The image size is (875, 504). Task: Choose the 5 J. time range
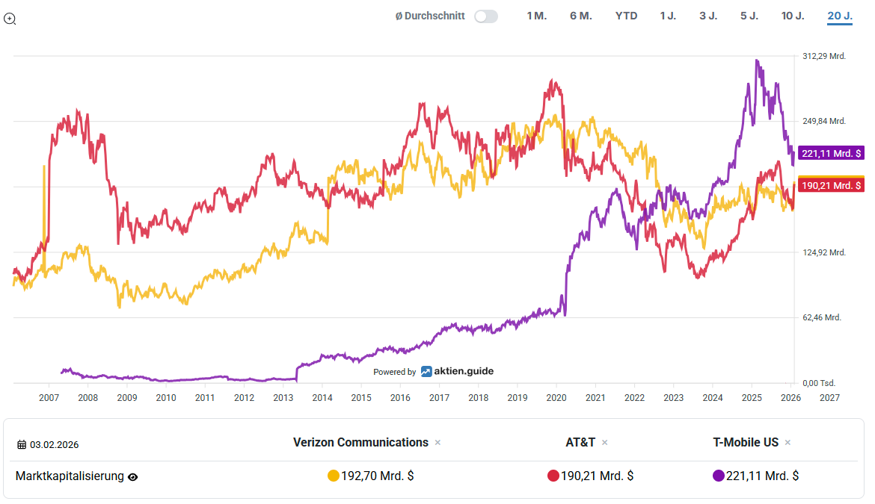click(x=749, y=16)
